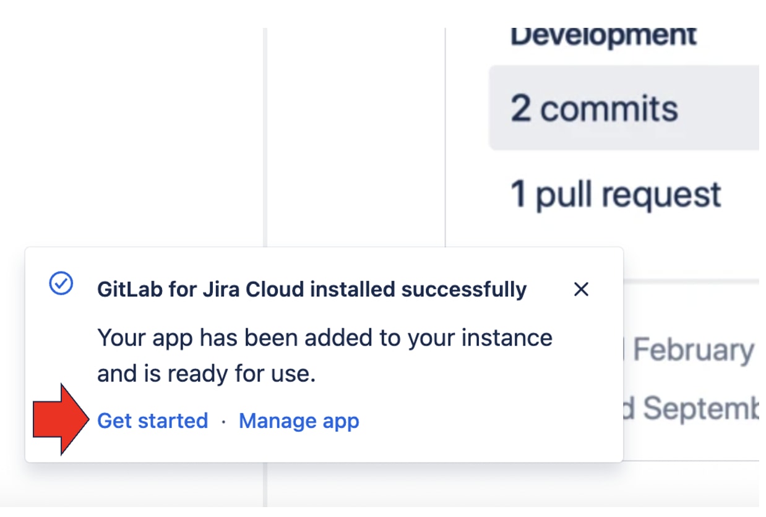
Task: Click the 'and is ready for use.' line
Action: (x=207, y=374)
